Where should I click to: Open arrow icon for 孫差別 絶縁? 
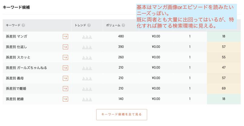[x=65, y=99]
